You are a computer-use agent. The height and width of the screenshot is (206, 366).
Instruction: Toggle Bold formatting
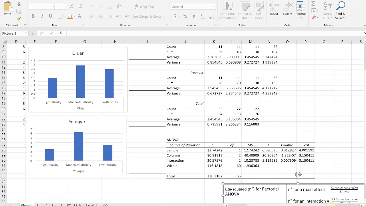[x=33, y=16]
